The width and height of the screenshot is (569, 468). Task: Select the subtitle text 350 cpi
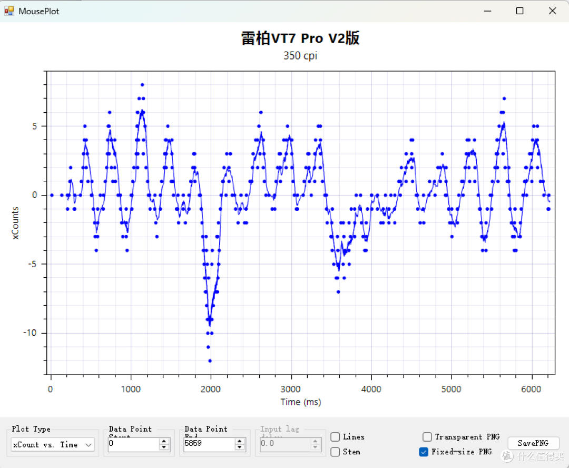click(x=300, y=55)
